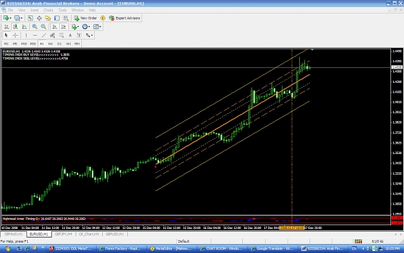The width and height of the screenshot is (404, 253).
Task: Switch chart to line chart icon
Action: click(x=24, y=27)
